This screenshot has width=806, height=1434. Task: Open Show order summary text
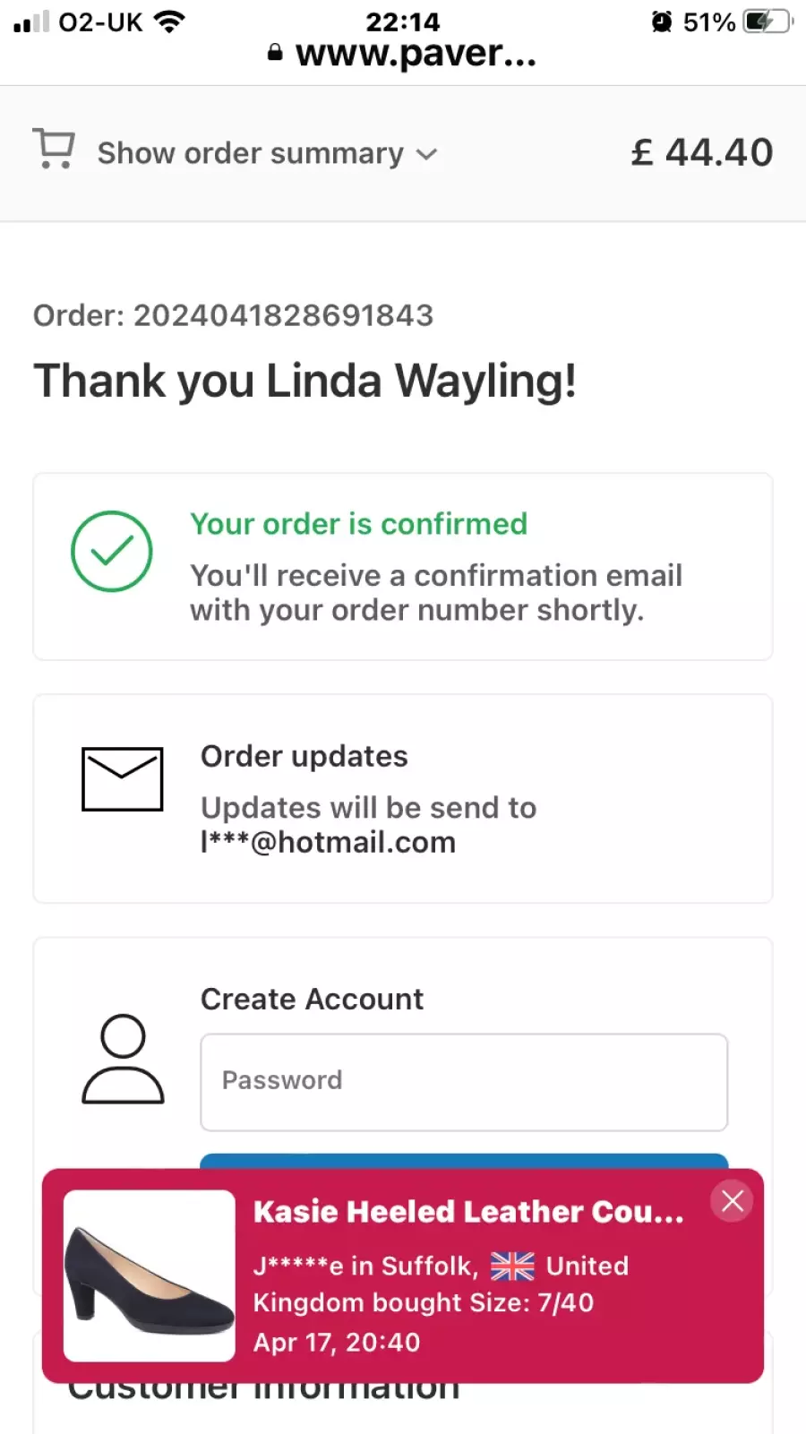250,153
